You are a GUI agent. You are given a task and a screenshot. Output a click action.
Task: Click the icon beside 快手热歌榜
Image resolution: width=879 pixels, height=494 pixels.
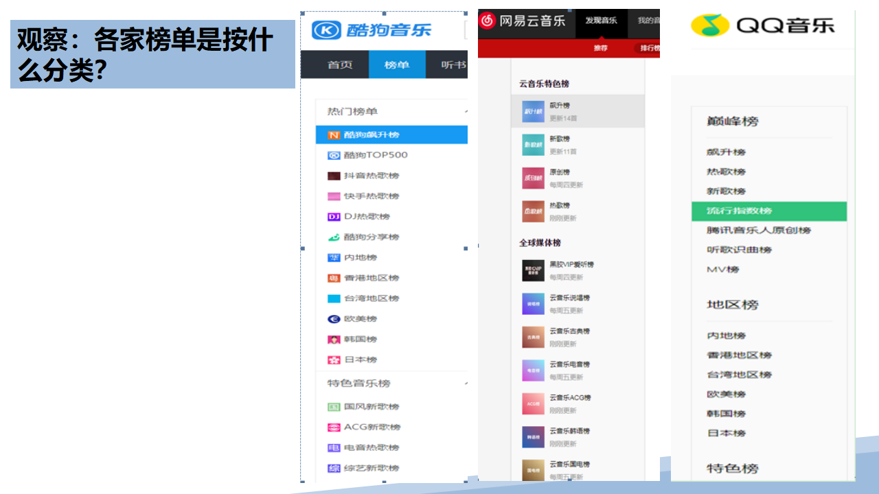[334, 196]
